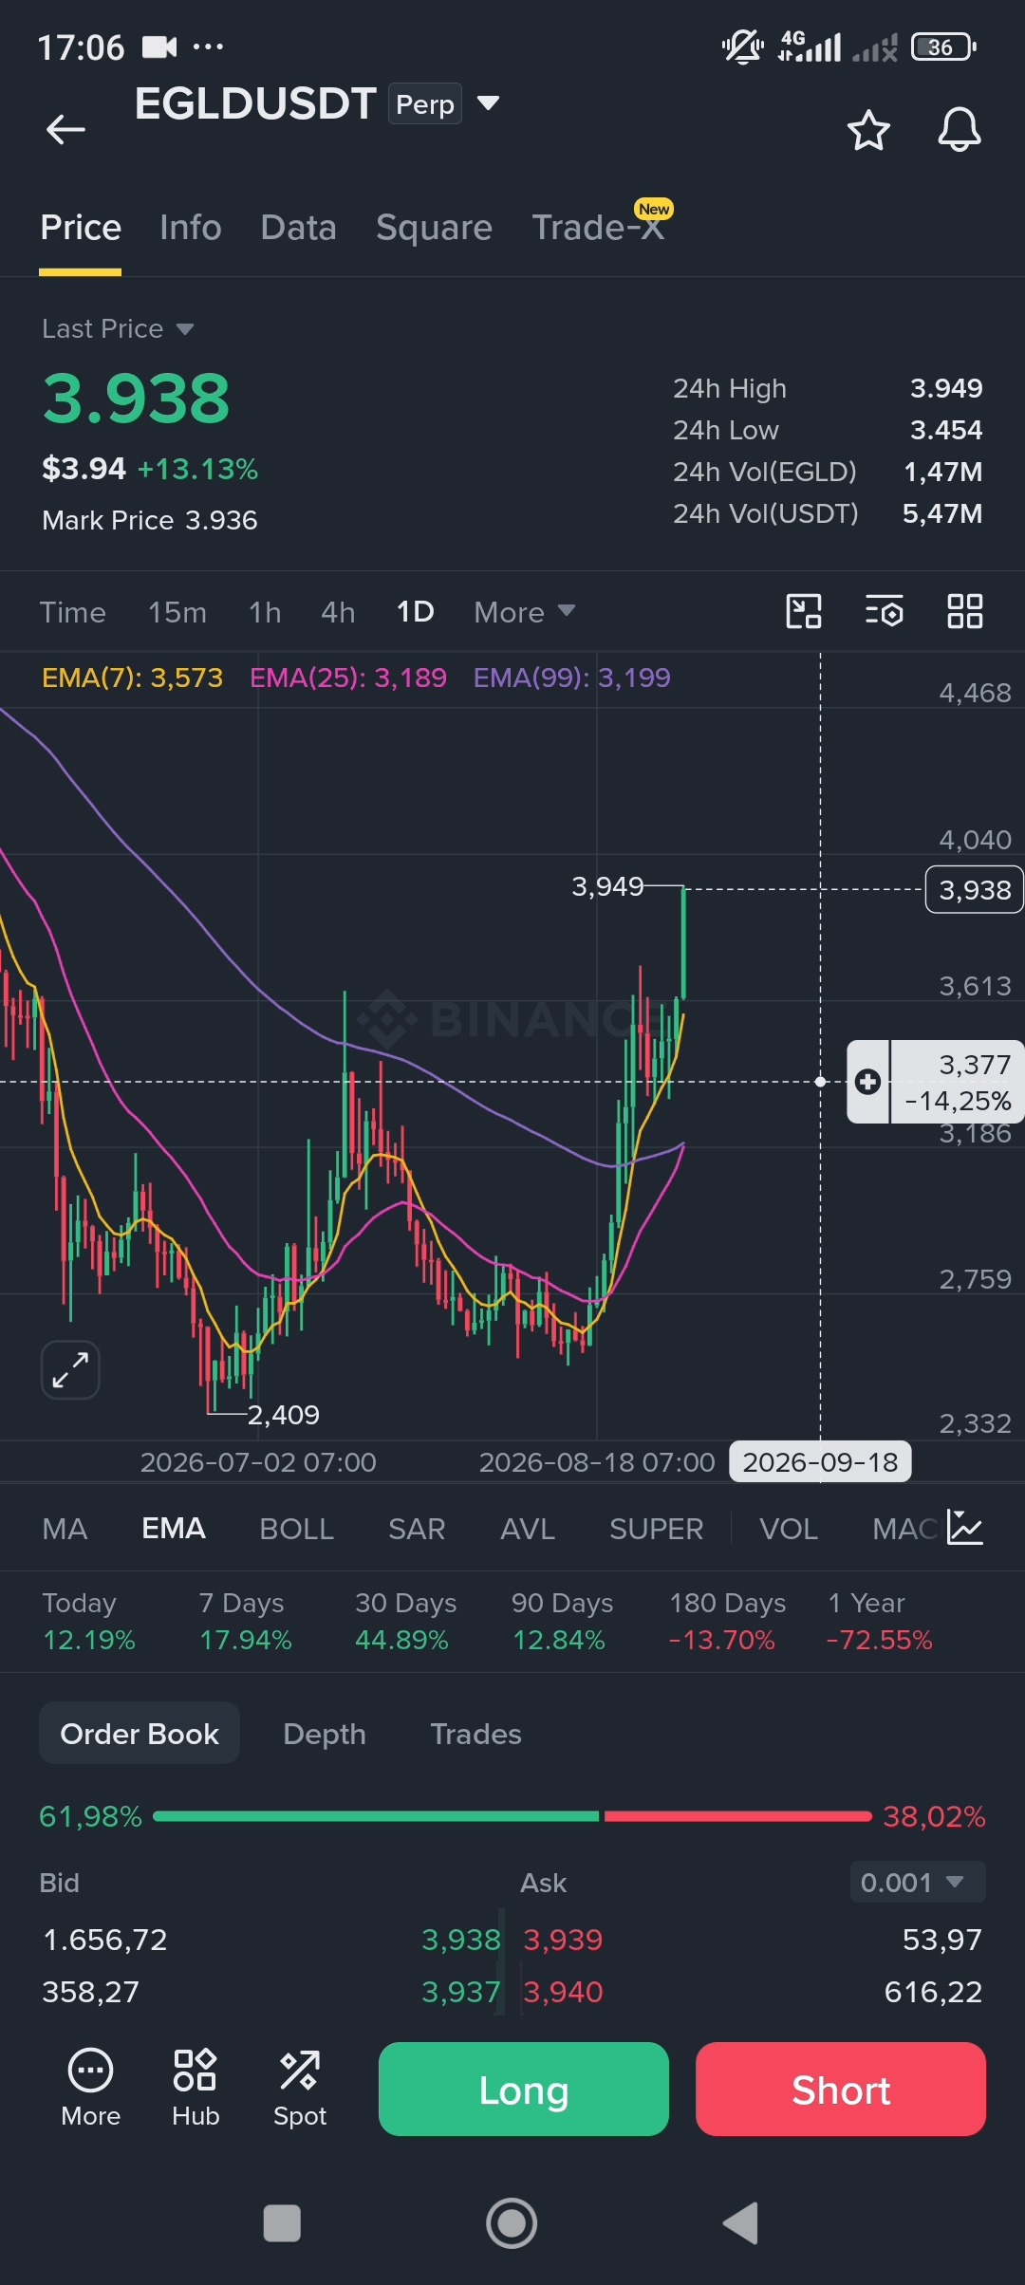
Task: Open the Depth tab
Action: 325,1734
